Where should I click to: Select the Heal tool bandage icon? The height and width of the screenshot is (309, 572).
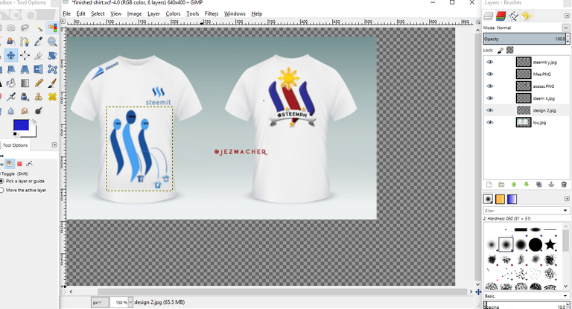pyautogui.click(x=52, y=97)
